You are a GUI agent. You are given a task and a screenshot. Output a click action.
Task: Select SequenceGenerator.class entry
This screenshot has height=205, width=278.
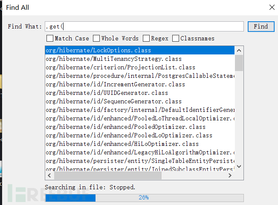point(113,101)
